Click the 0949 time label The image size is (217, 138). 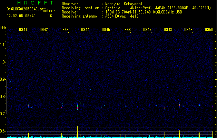tap(188, 30)
